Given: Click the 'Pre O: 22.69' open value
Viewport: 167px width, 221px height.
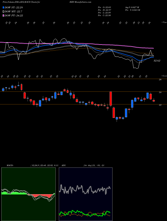Looking at the screenshot, I should pyautogui.click(x=105, y=7).
